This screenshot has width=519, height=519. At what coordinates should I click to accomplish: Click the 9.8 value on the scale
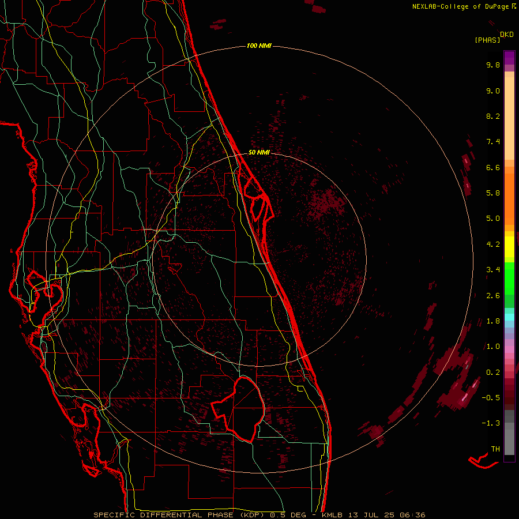[493, 65]
